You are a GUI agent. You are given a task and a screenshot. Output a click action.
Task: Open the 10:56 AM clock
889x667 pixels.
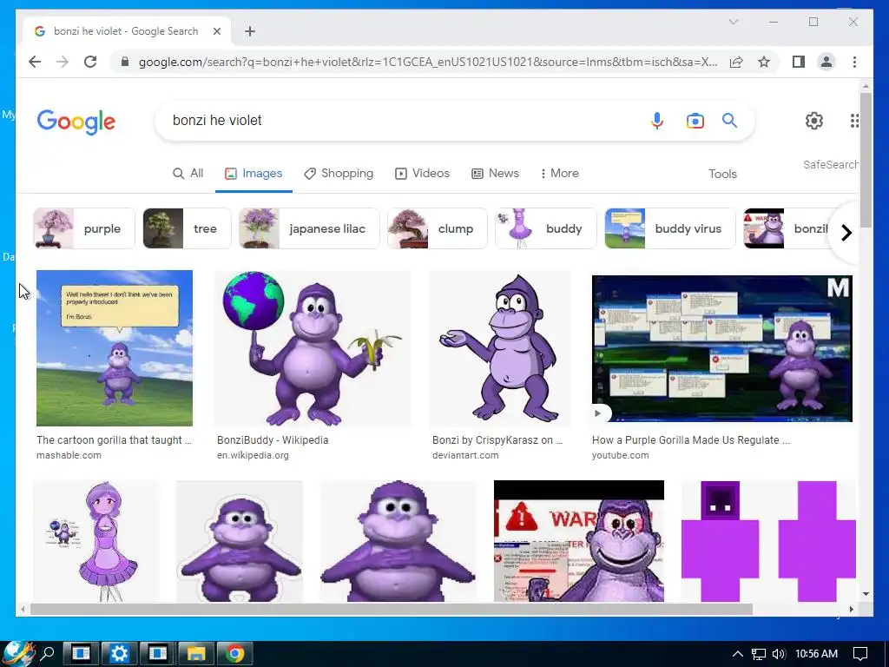pyautogui.click(x=816, y=654)
